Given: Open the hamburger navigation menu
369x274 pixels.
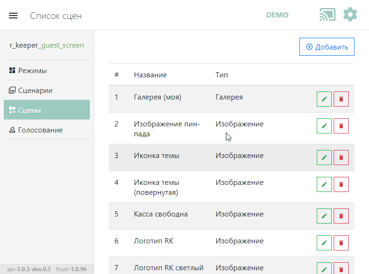Looking at the screenshot, I should 13,16.
